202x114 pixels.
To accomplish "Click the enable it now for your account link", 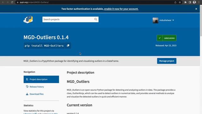I will [x=121, y=9].
